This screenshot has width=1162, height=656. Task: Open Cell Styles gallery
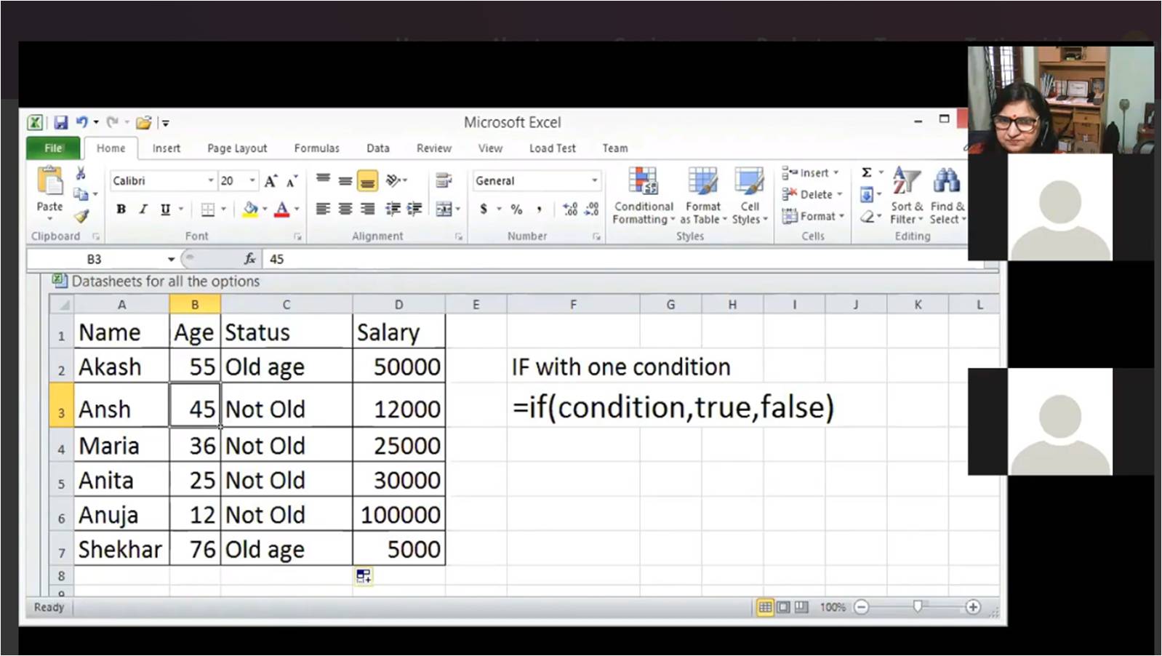750,196
